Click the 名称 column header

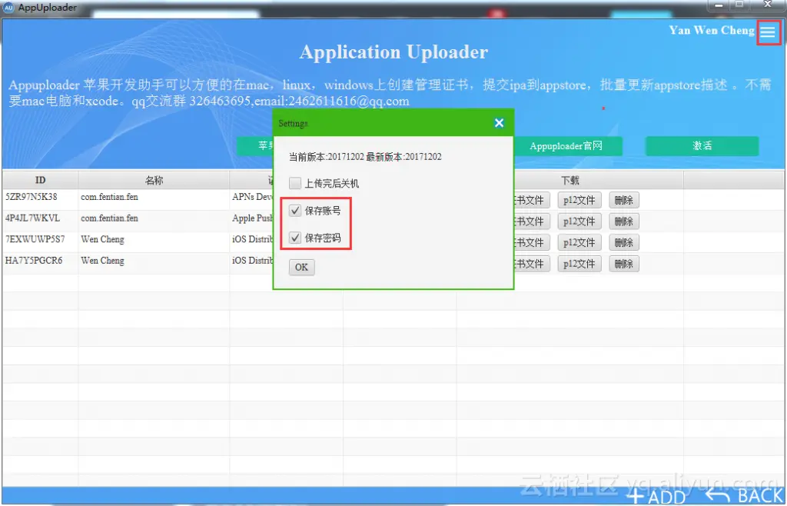tap(154, 180)
